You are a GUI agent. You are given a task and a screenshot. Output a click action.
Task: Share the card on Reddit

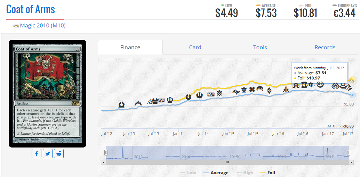[59, 153]
